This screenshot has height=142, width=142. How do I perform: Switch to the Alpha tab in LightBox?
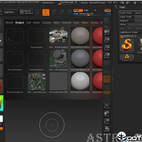56,22
